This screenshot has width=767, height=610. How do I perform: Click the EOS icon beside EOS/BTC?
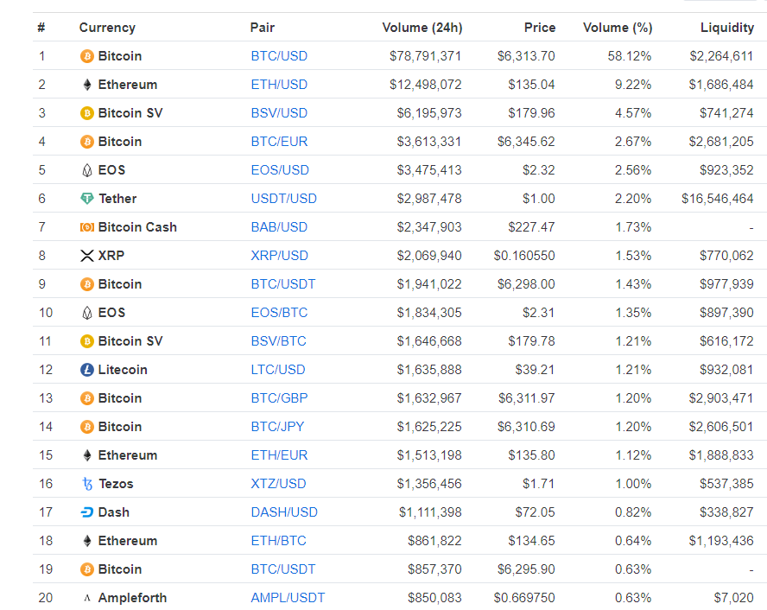[86, 313]
